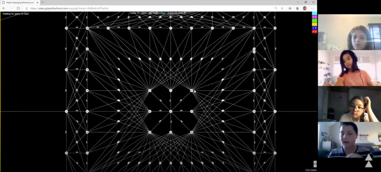Click the double triangle logo icon
Image resolution: width=381 pixels, height=172 pixels.
pyautogui.click(x=369, y=161)
